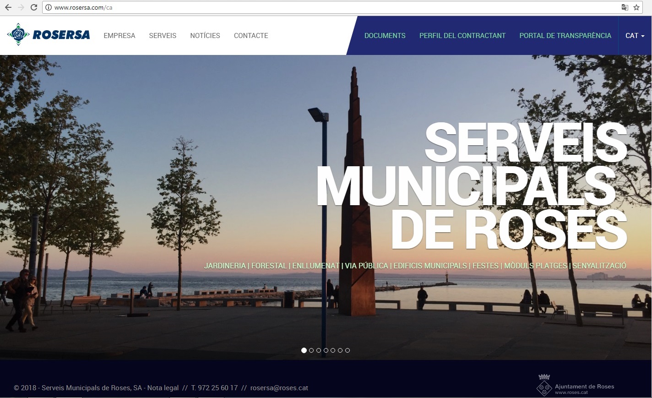Reload the page with the refresh icon
Screen dimensions: 652x398
pos(33,7)
